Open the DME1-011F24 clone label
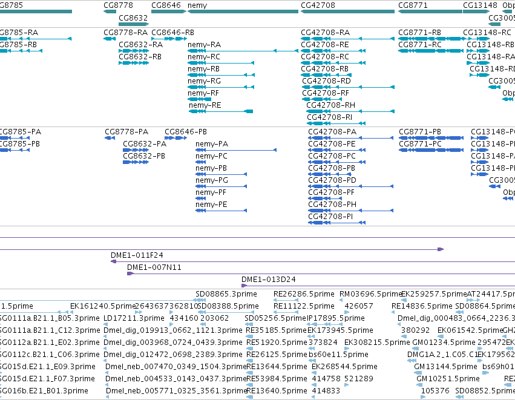Screen dimensions: 515x400 click(137, 255)
